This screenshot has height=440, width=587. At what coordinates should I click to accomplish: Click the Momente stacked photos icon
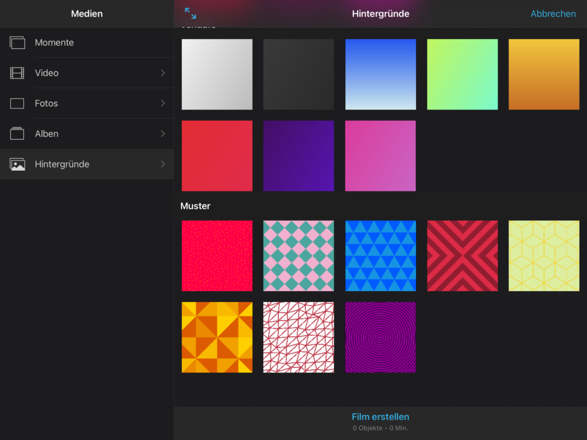coord(17,42)
